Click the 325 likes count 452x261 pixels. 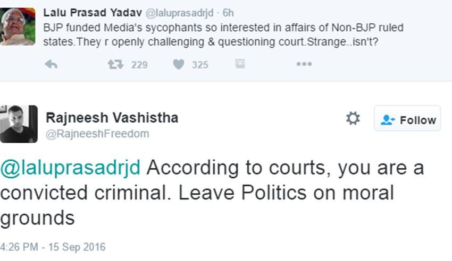pyautogui.click(x=200, y=65)
